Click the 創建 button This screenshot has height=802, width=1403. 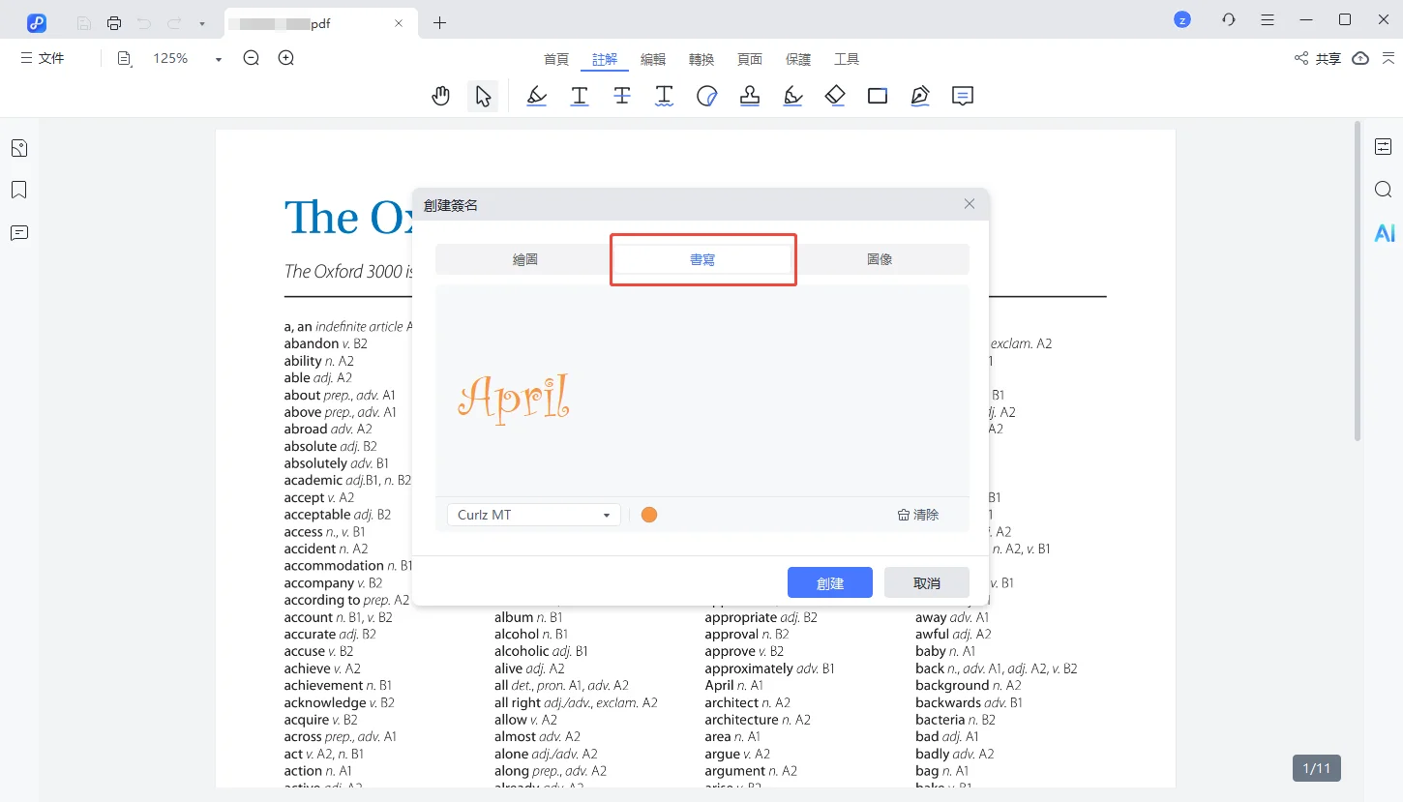829,582
